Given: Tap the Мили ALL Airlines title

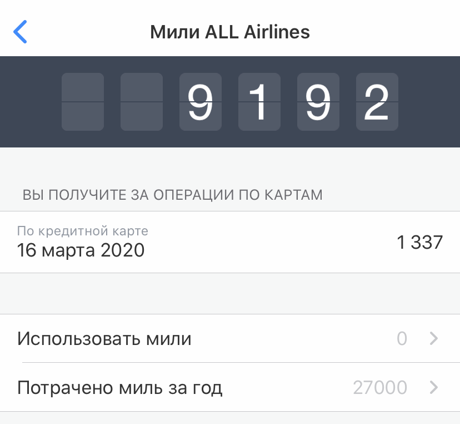Looking at the screenshot, I should (230, 32).
